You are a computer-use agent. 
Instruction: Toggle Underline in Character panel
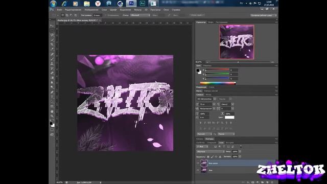coord(226,123)
